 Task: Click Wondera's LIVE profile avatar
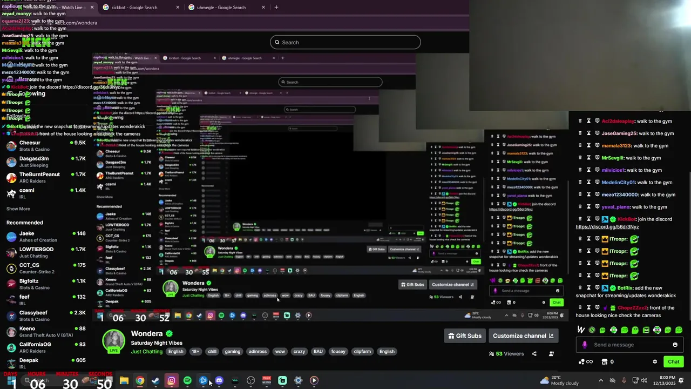pyautogui.click(x=114, y=341)
